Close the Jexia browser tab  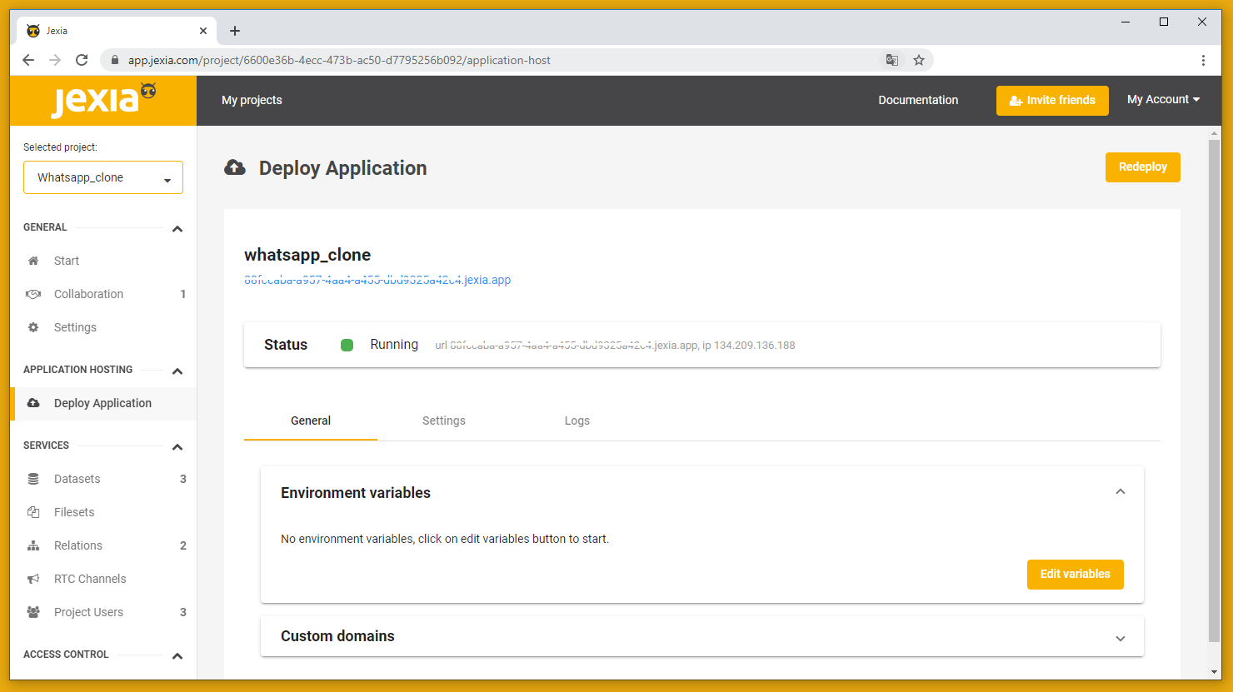(x=203, y=31)
